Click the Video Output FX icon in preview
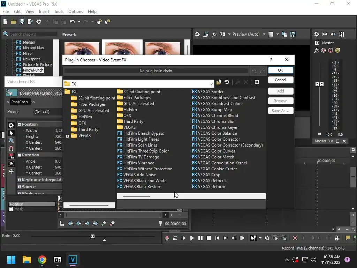The width and height of the screenshot is (357, 268). [x=214, y=34]
